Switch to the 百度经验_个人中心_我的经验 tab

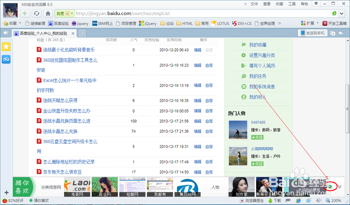coord(43,33)
